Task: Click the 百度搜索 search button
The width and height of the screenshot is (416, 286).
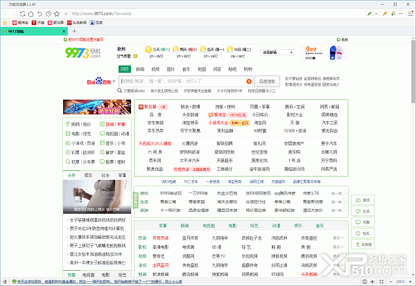Action: tap(267, 82)
